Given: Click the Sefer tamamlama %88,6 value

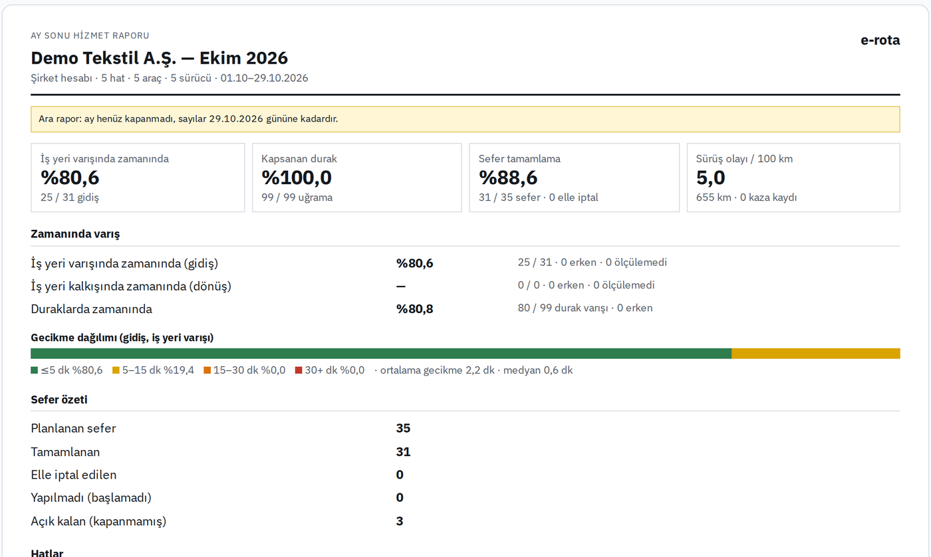Looking at the screenshot, I should (508, 177).
